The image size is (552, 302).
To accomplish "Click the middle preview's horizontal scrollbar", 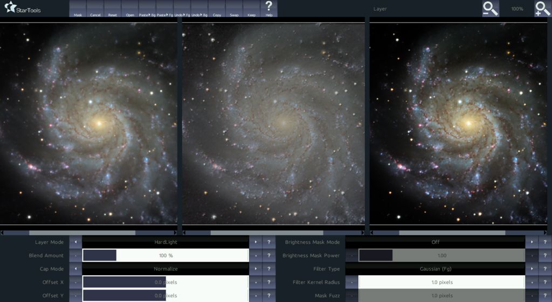I will (273, 233).
